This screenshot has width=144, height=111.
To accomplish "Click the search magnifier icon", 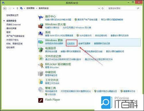I will tap(138, 8).
